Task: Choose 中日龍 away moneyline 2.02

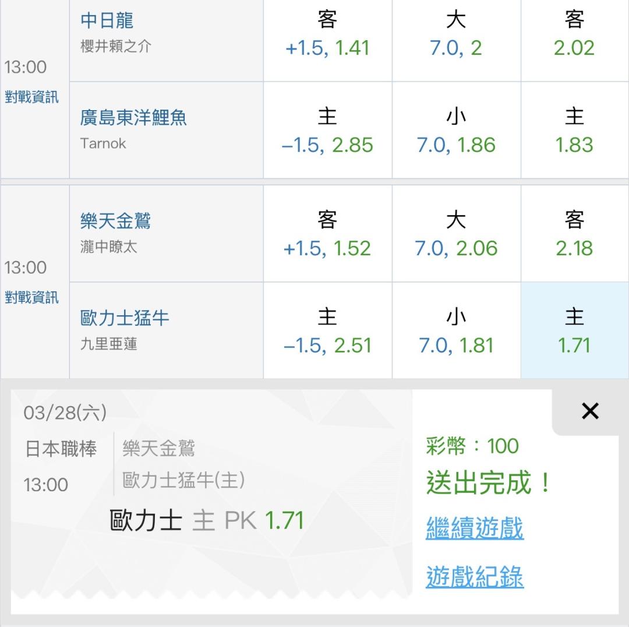Action: (574, 35)
